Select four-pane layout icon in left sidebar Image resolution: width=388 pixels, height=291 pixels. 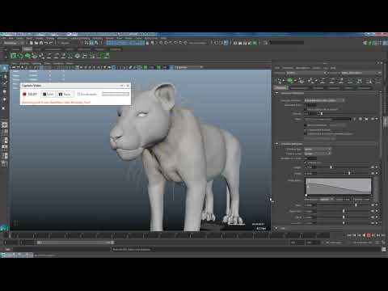click(5, 132)
